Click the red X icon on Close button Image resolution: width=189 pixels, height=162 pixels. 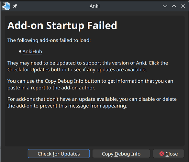click(161, 154)
